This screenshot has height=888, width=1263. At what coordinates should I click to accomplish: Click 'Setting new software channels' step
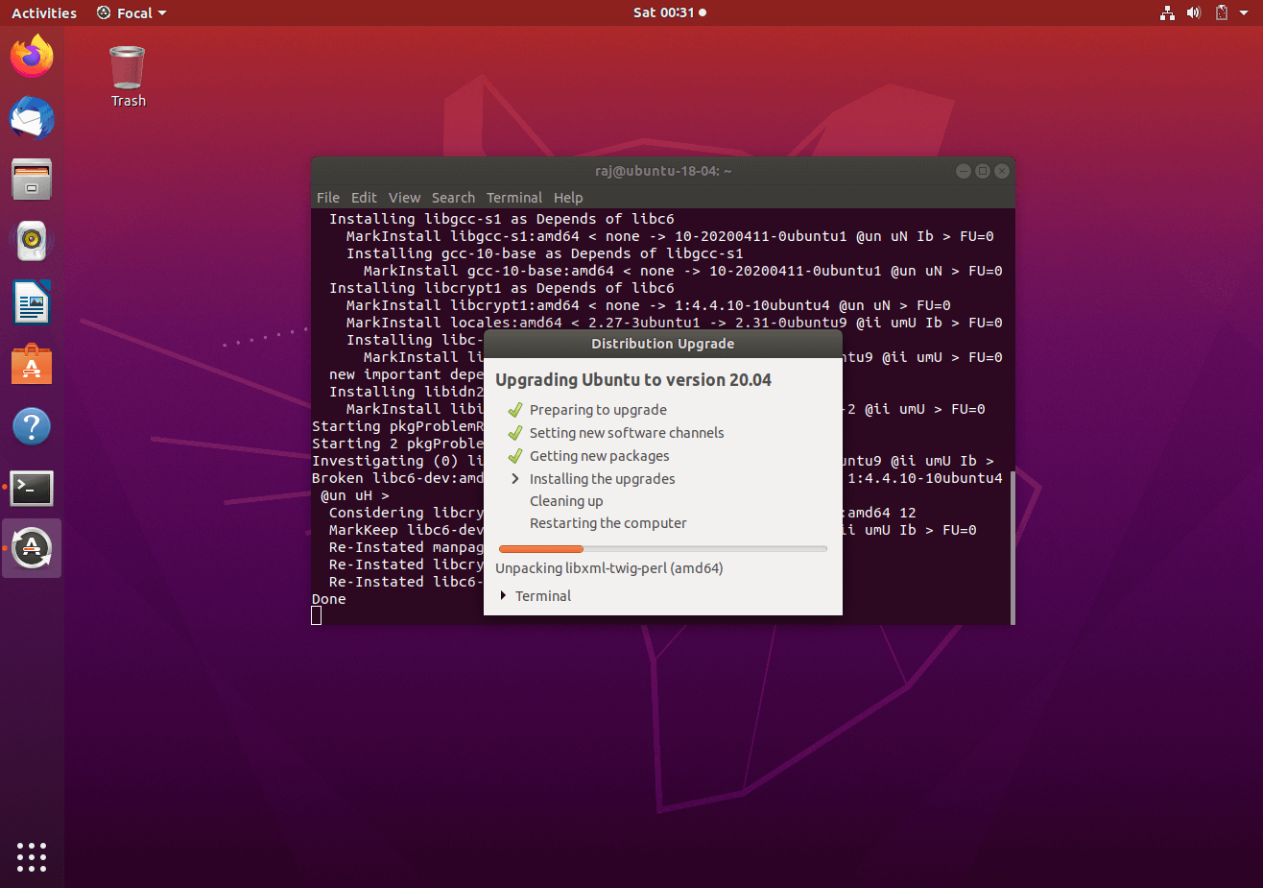pyautogui.click(x=627, y=433)
